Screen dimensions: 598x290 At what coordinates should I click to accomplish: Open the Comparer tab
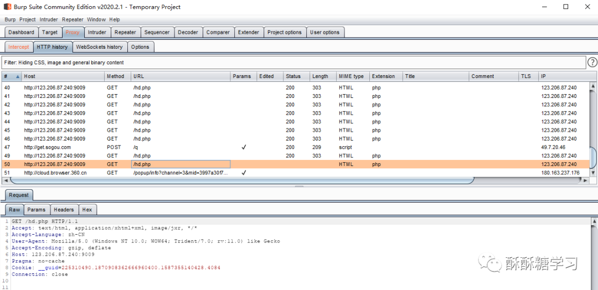(x=218, y=33)
